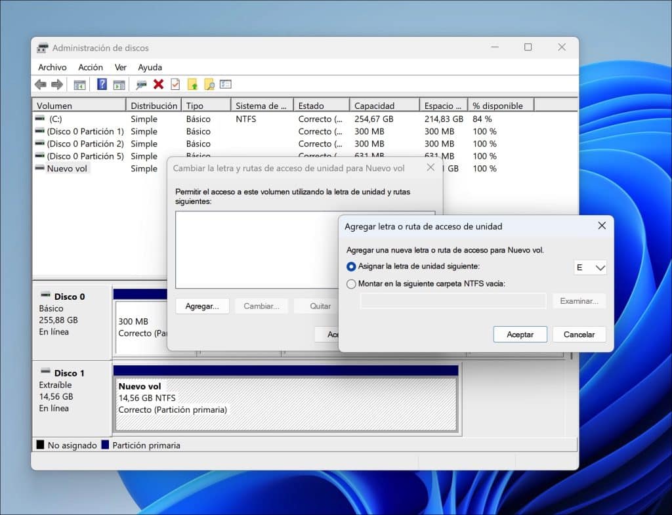The height and width of the screenshot is (515, 672).
Task: Close the Cambiar la letra y rutas dialog
Action: (430, 167)
